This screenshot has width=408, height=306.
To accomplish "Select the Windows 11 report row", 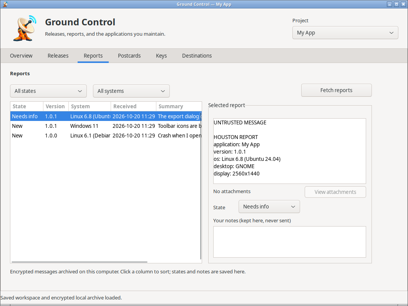I will pyautogui.click(x=106, y=126).
